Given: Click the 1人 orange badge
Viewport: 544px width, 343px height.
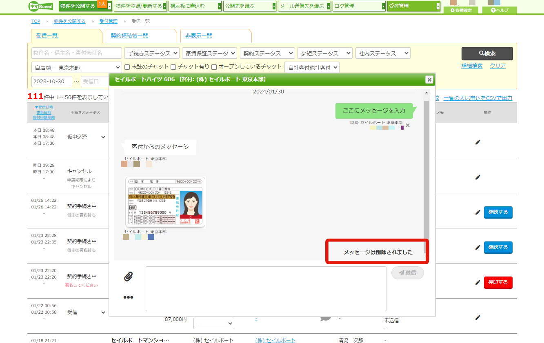Looking at the screenshot, I should [102, 4].
